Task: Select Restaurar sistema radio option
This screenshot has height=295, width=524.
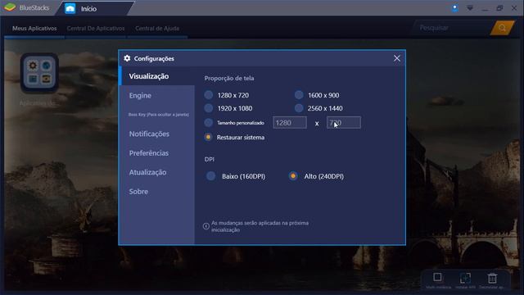Action: 208,137
